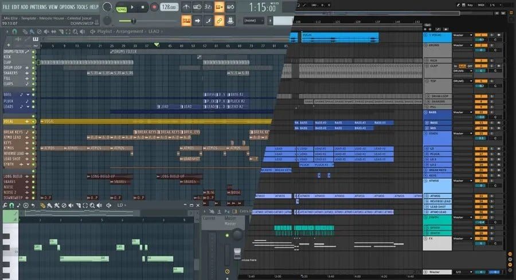Collapse the SYNTH track group arrow in playlist

(x=28, y=164)
